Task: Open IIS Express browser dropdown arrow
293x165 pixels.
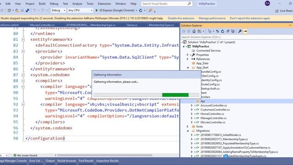Action: 136,11
